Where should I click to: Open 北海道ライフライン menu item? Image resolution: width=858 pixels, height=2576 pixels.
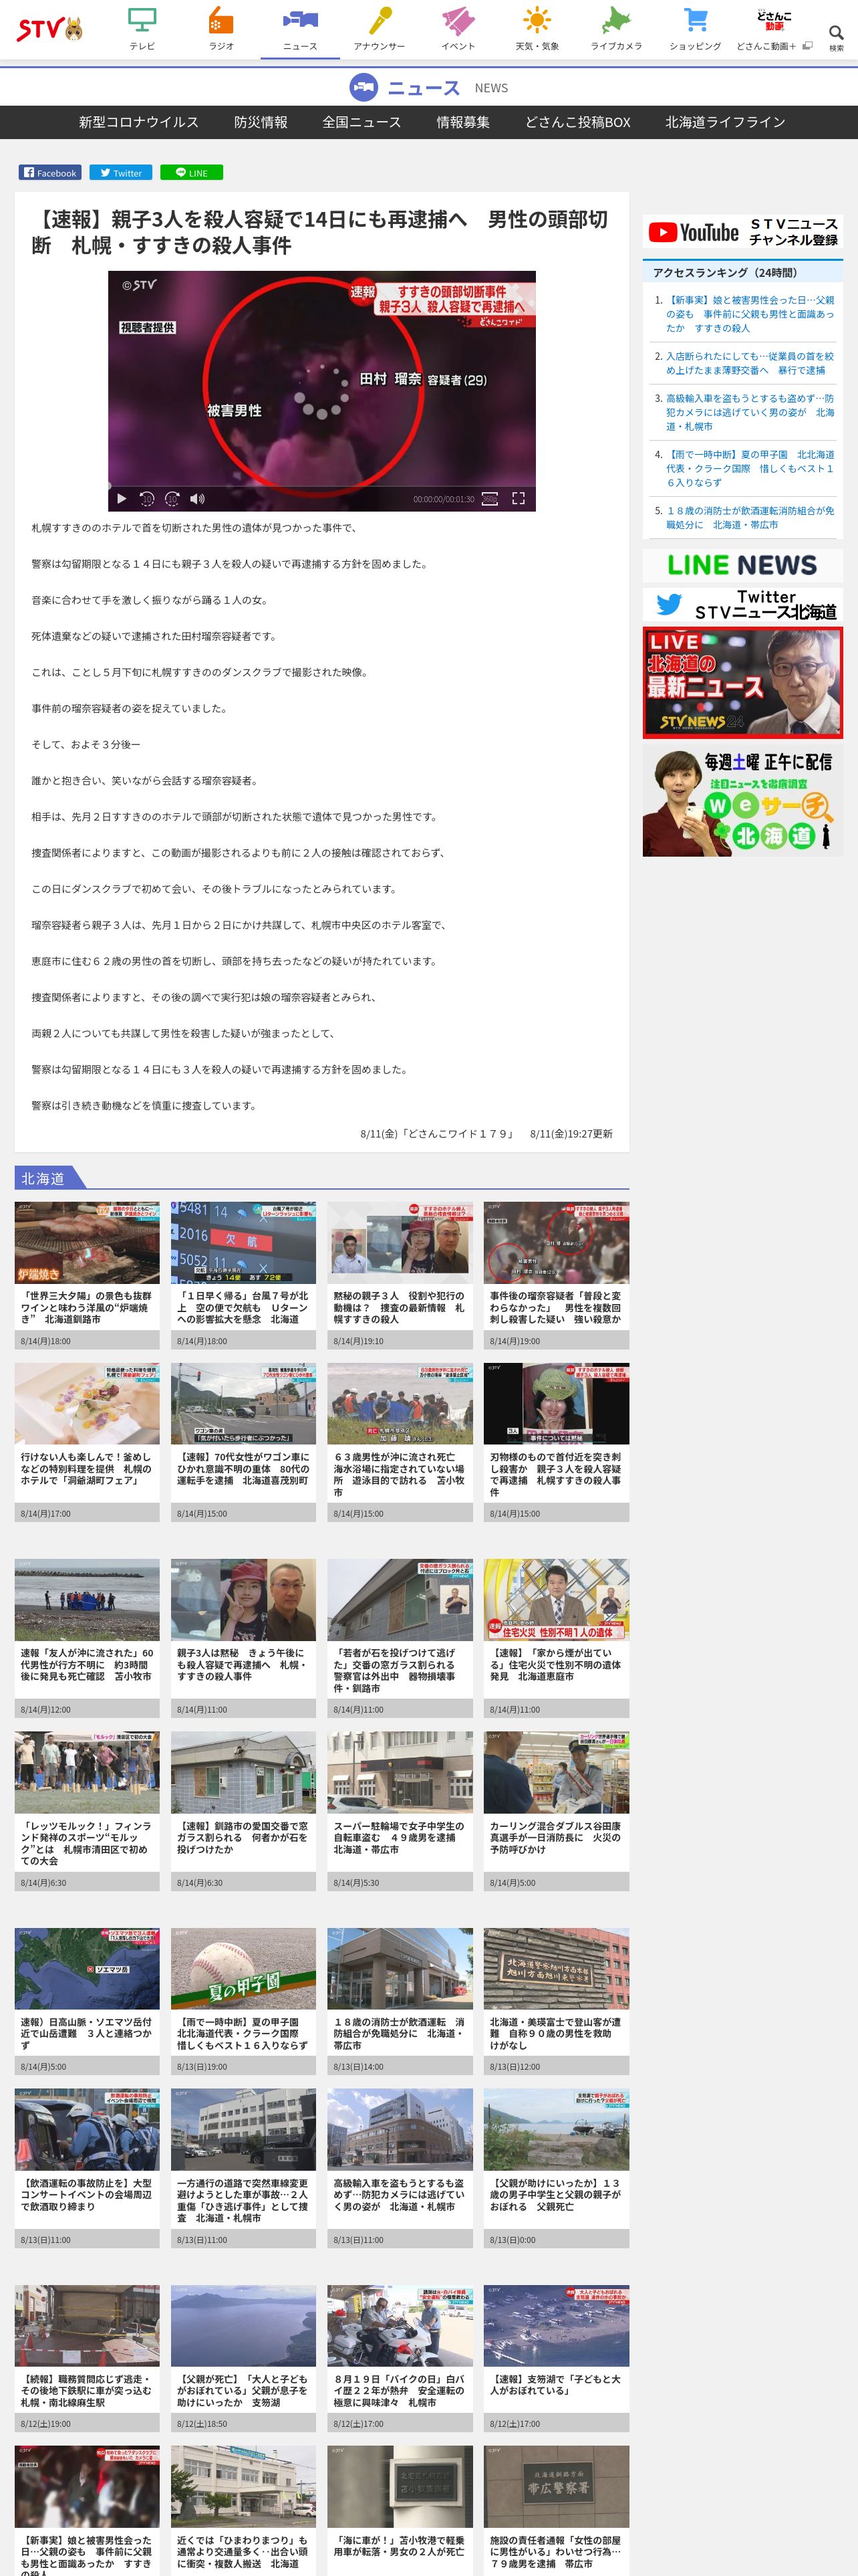[x=725, y=122]
